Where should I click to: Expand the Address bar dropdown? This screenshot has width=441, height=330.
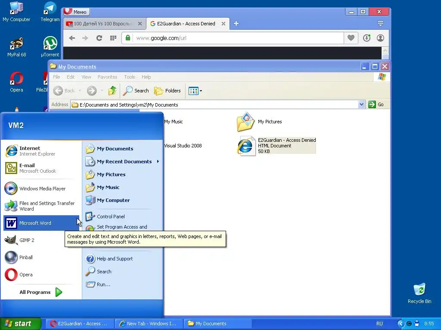(361, 105)
